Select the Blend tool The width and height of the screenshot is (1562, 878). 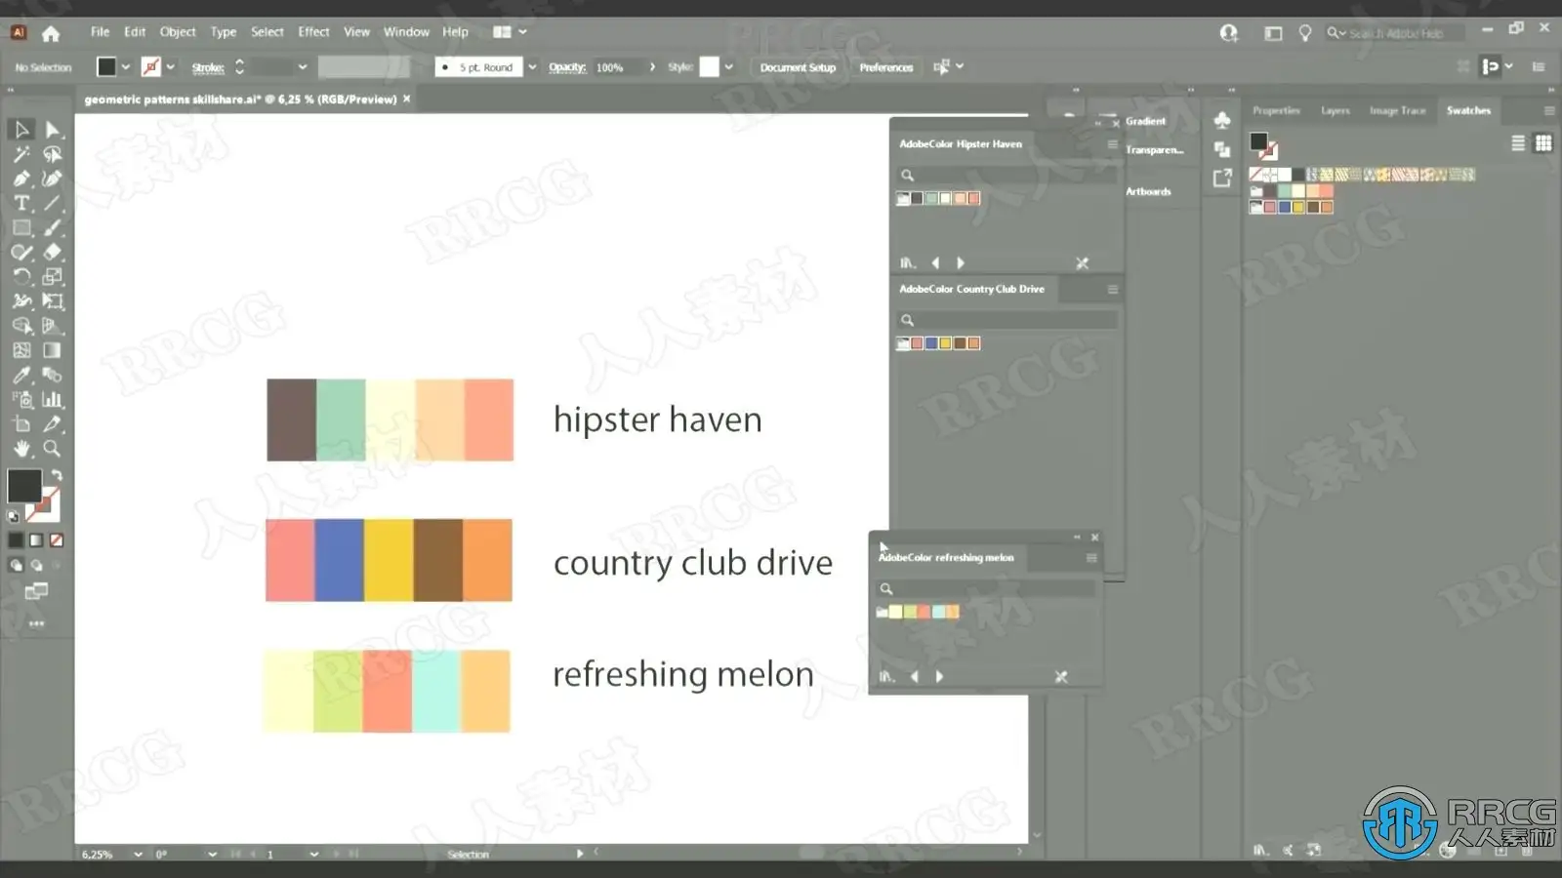53,375
